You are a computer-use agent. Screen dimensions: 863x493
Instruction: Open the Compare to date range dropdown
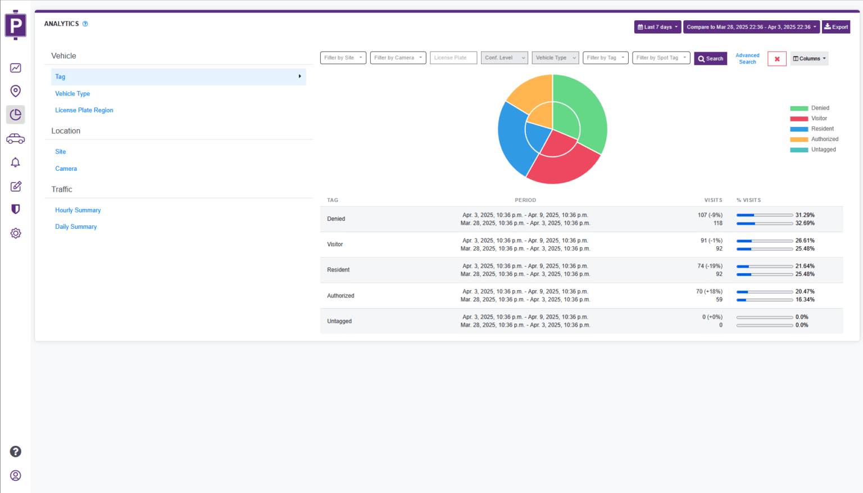(751, 27)
